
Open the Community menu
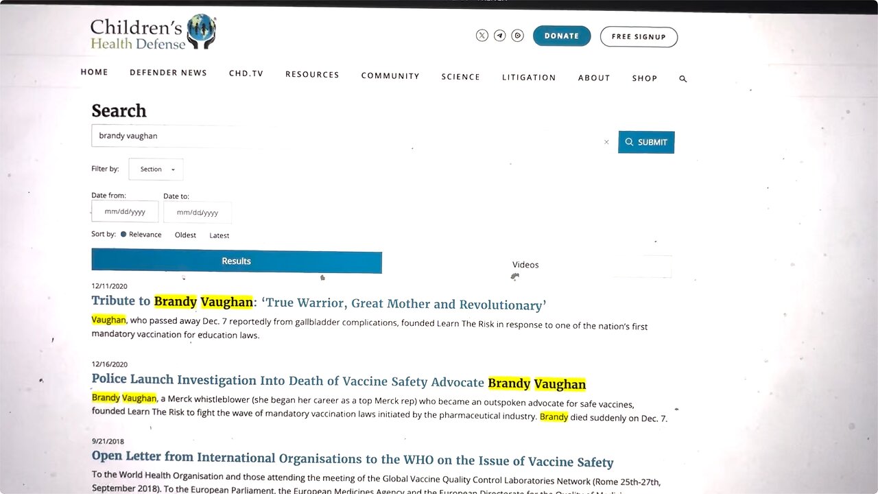pos(390,76)
